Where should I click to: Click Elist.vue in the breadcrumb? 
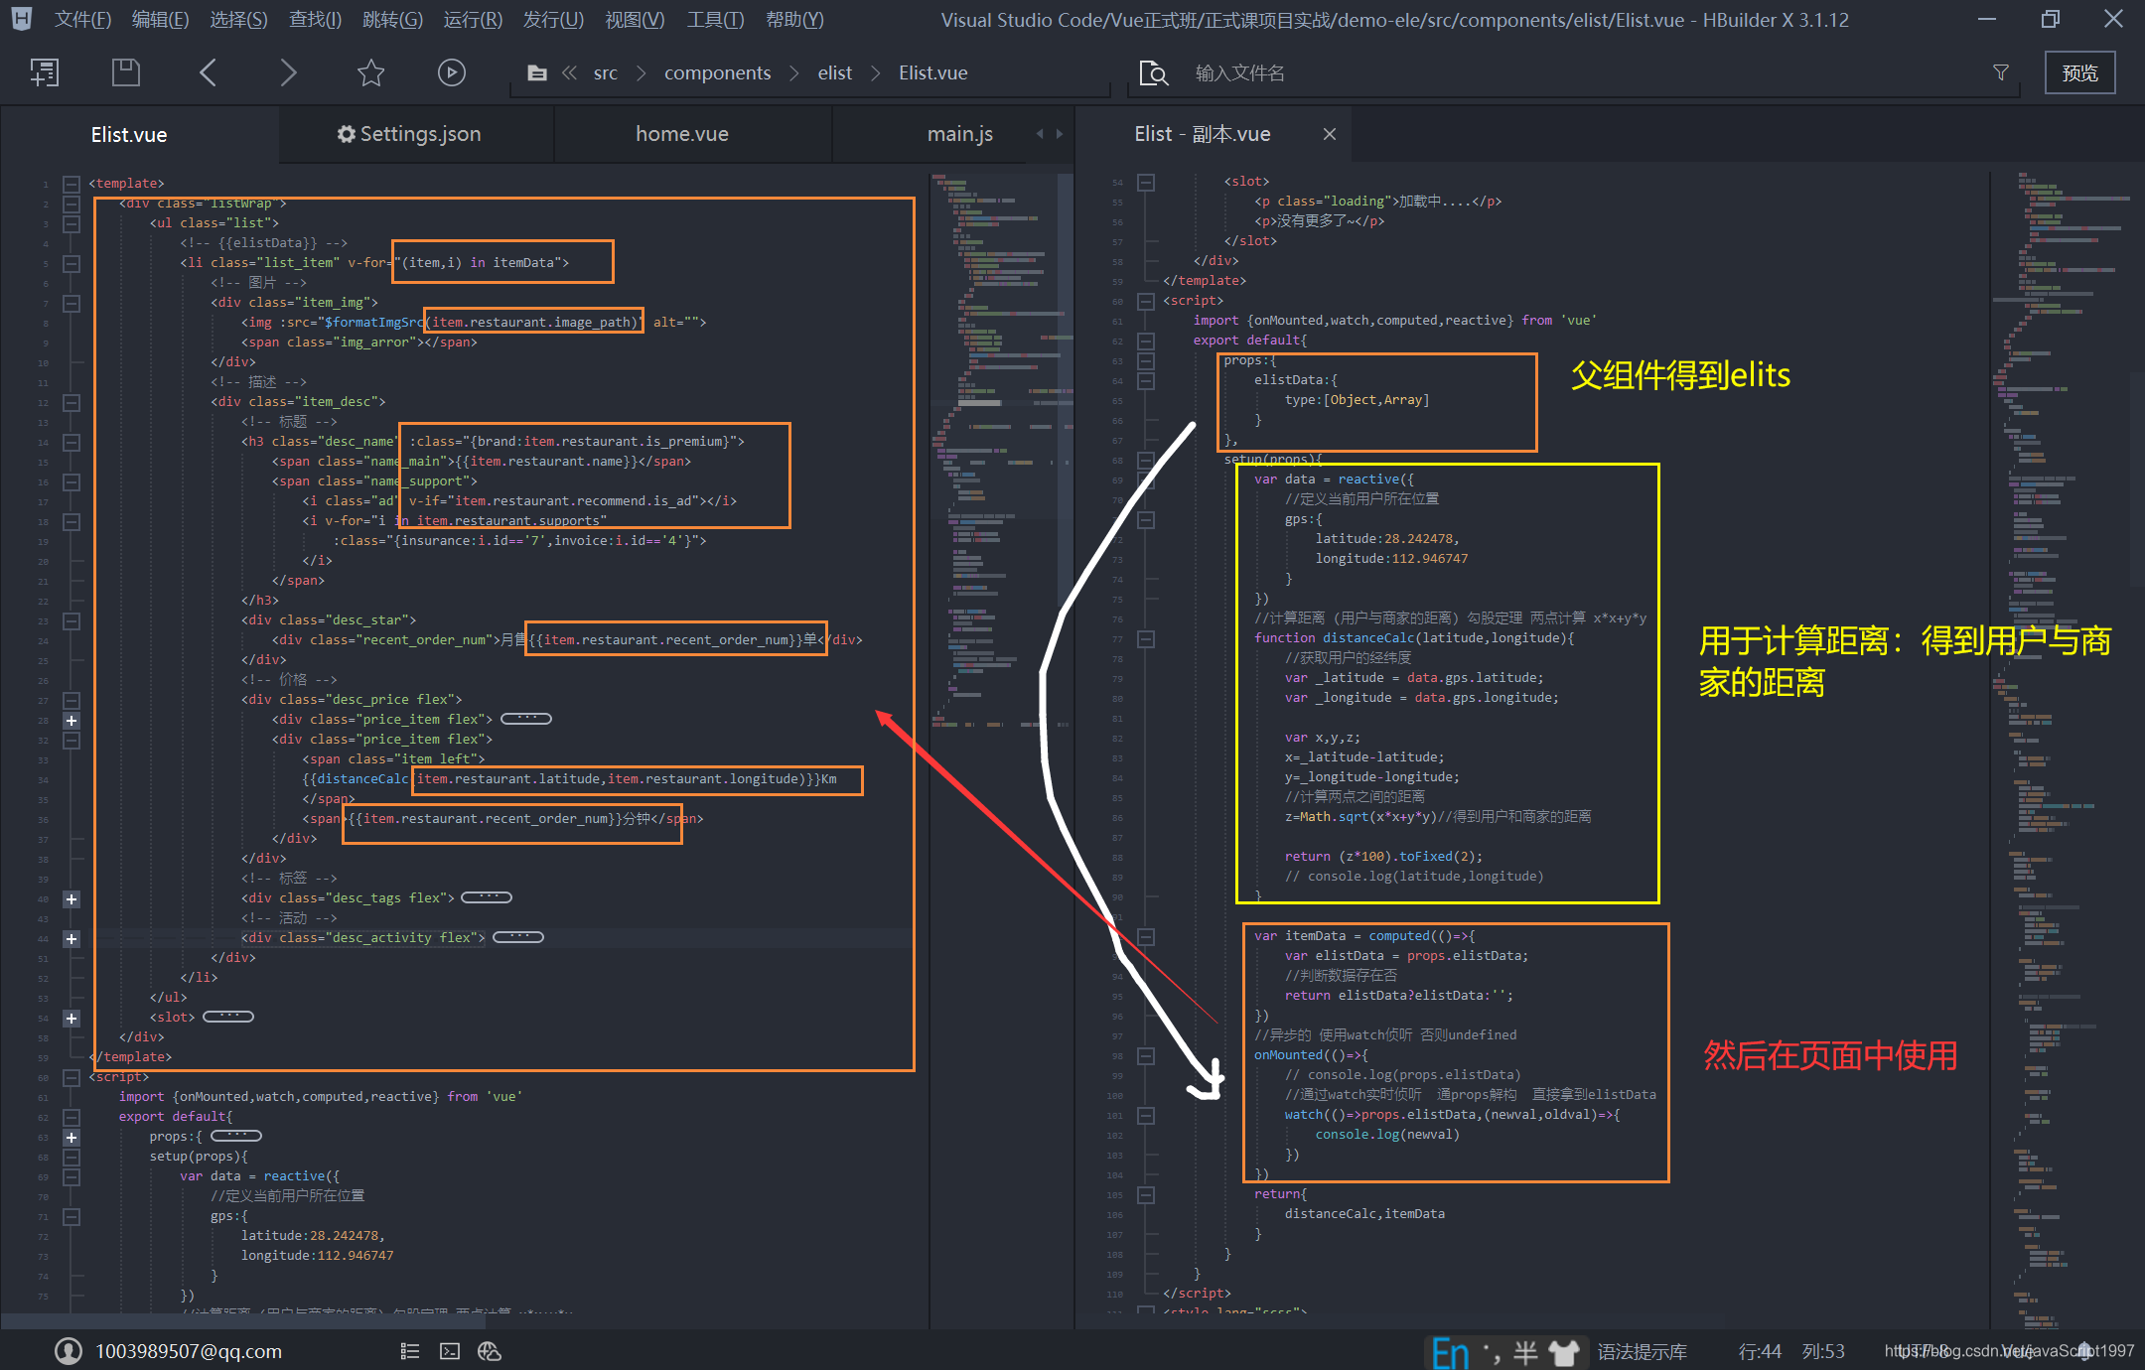click(933, 72)
